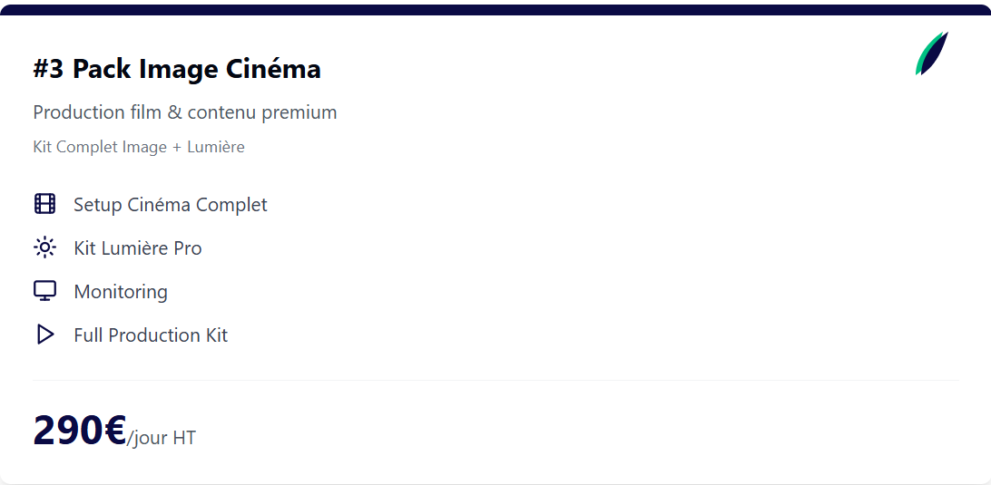Click the play triangle icon
Screen dimensions: 991x485
pos(45,335)
